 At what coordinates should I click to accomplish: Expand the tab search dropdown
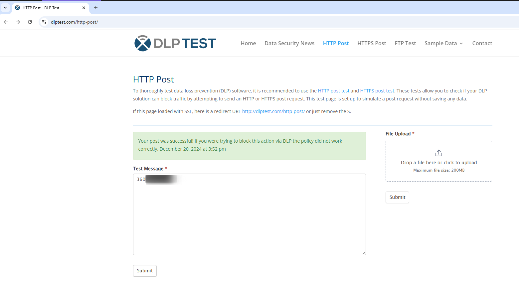click(5, 8)
